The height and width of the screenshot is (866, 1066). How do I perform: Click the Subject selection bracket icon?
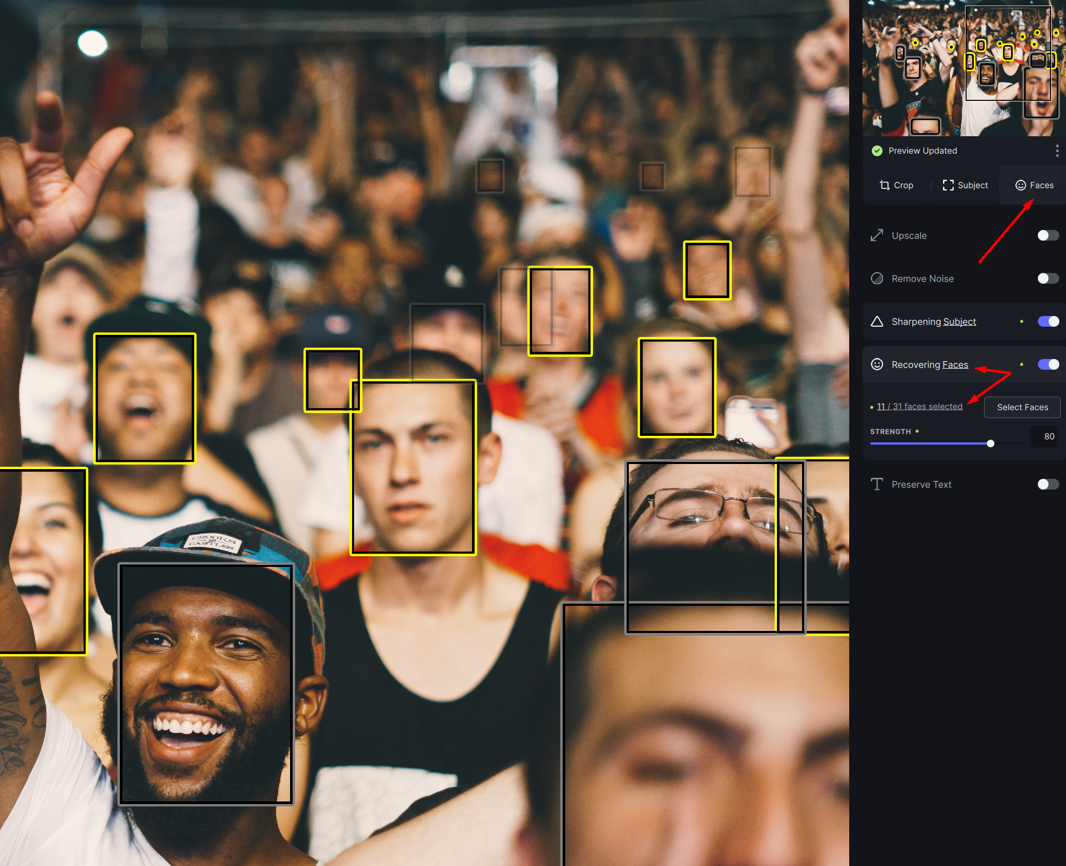click(948, 185)
